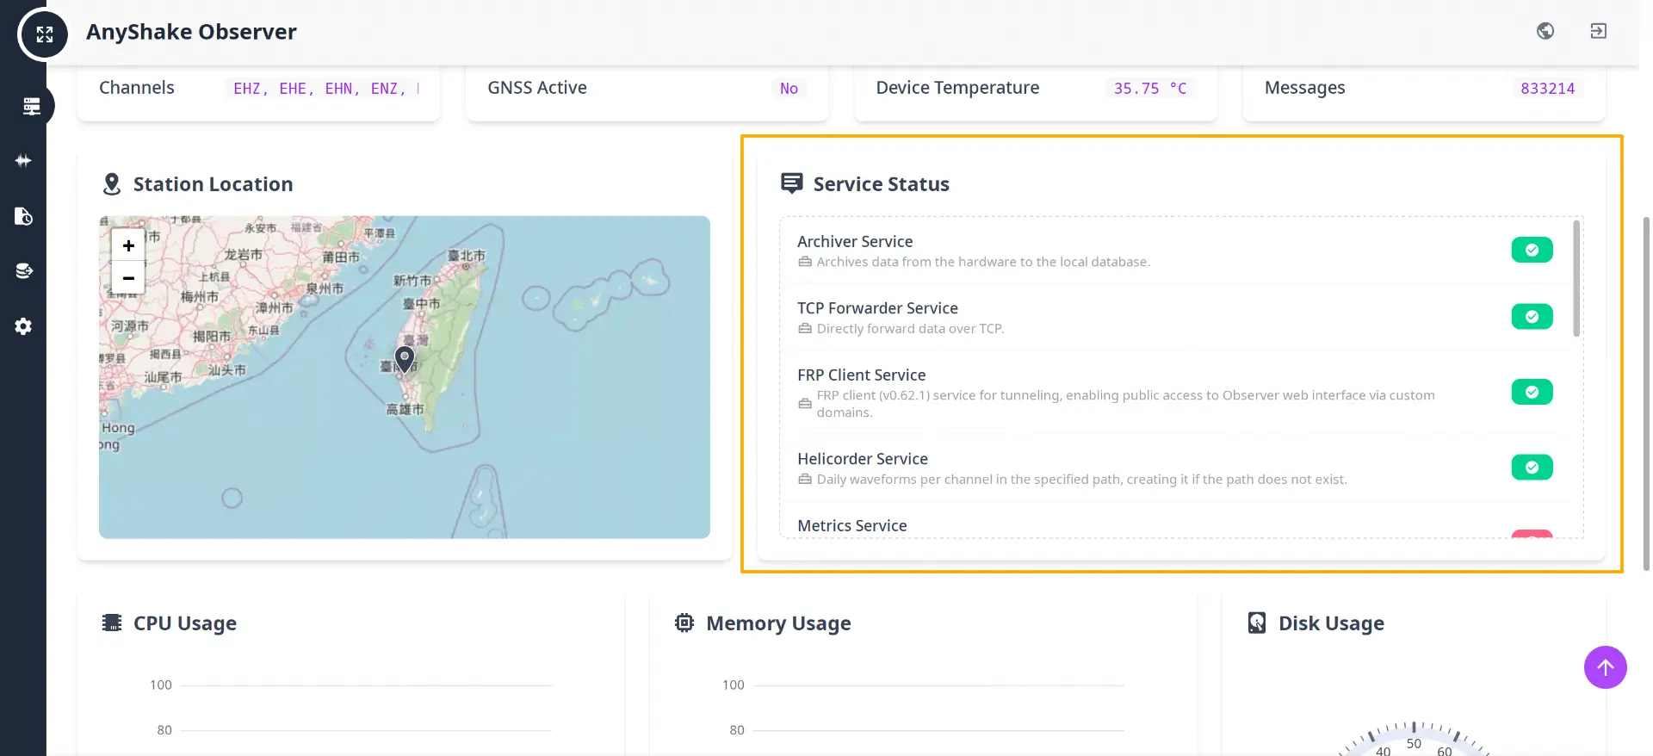Click the scroll-to-top purple arrow button

tap(1605, 667)
